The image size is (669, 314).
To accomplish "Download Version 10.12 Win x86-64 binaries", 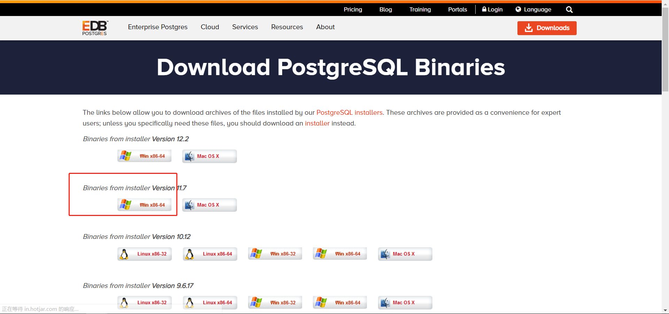I will click(x=340, y=254).
